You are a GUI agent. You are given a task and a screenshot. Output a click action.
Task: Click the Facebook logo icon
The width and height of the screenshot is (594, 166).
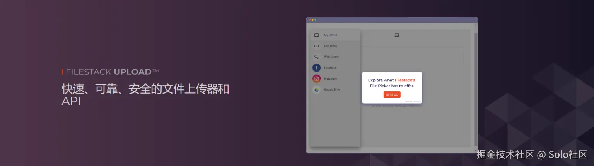click(316, 68)
